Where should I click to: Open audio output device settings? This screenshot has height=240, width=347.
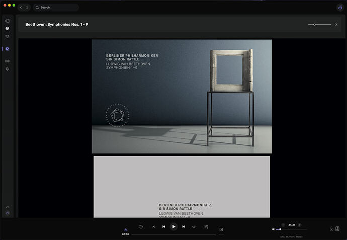[337, 229]
